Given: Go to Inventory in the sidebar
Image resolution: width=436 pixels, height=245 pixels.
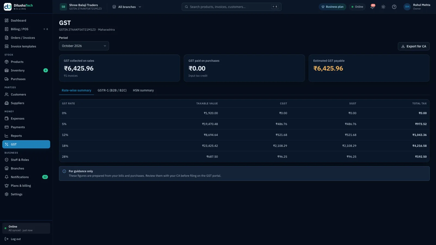Looking at the screenshot, I should coord(26,71).
